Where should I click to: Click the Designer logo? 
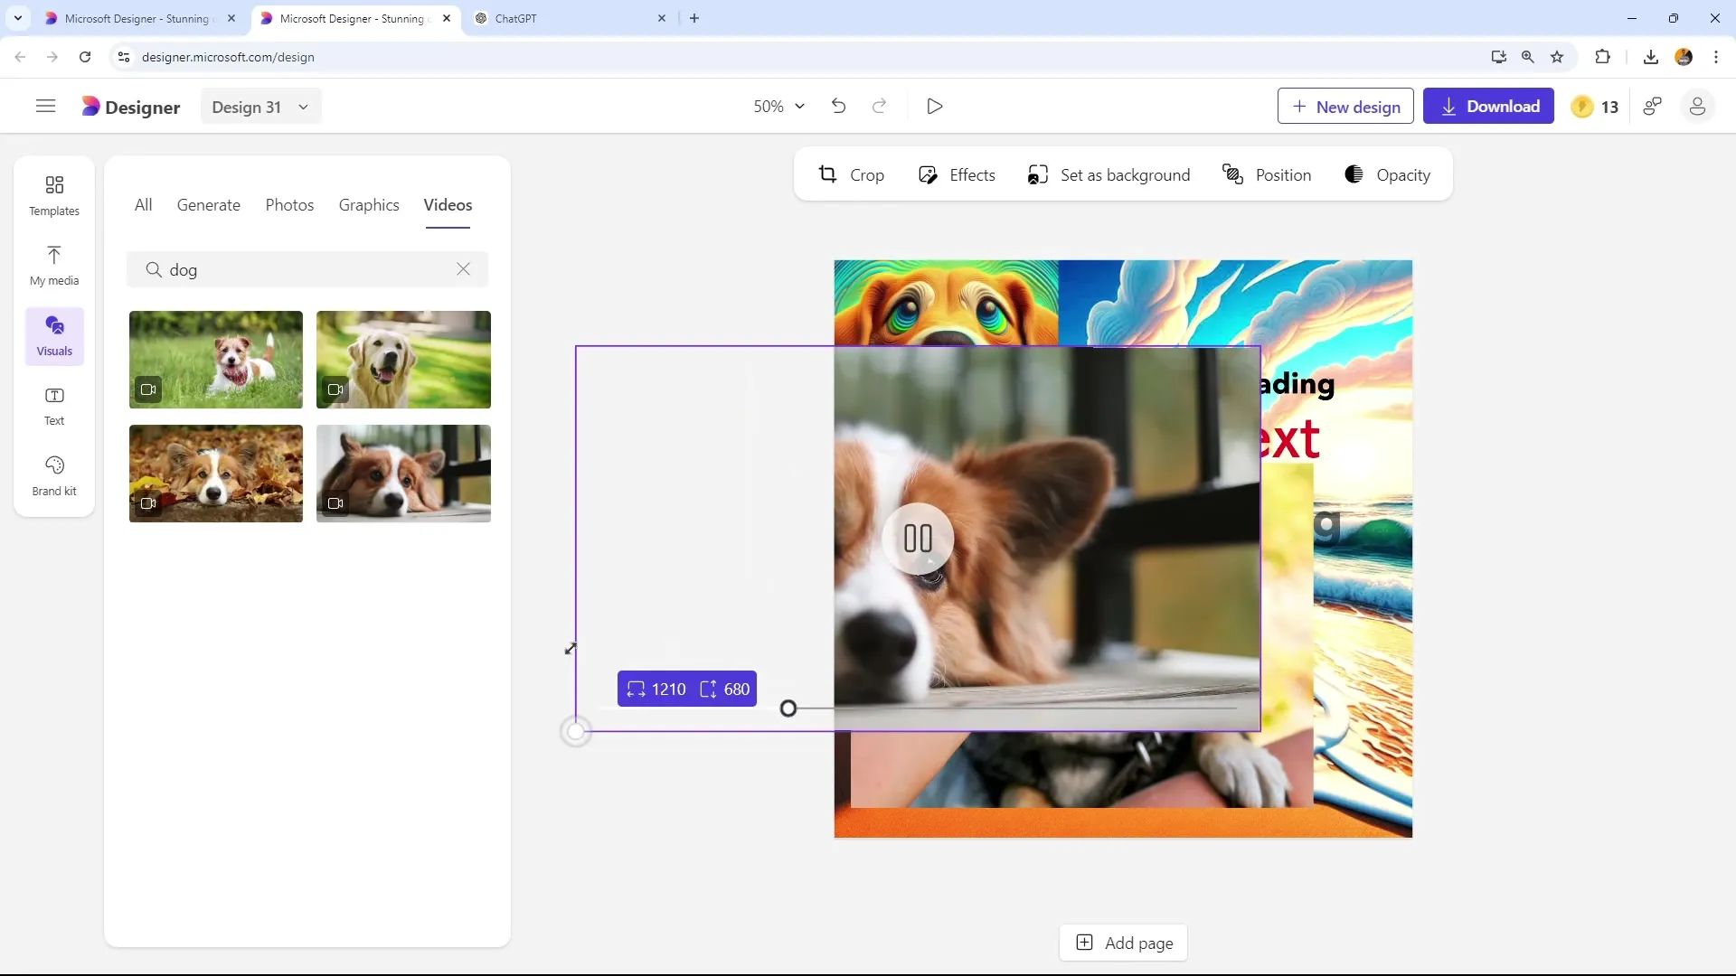[131, 107]
